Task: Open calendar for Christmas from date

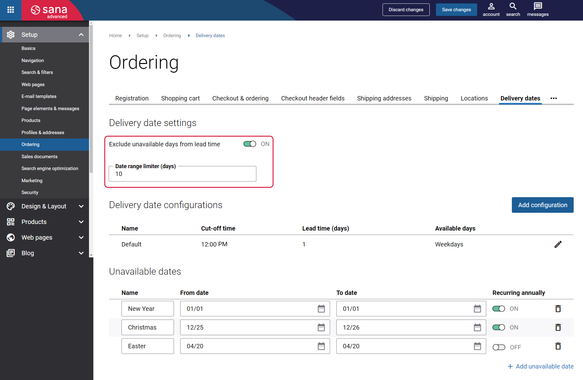Action: (321, 327)
